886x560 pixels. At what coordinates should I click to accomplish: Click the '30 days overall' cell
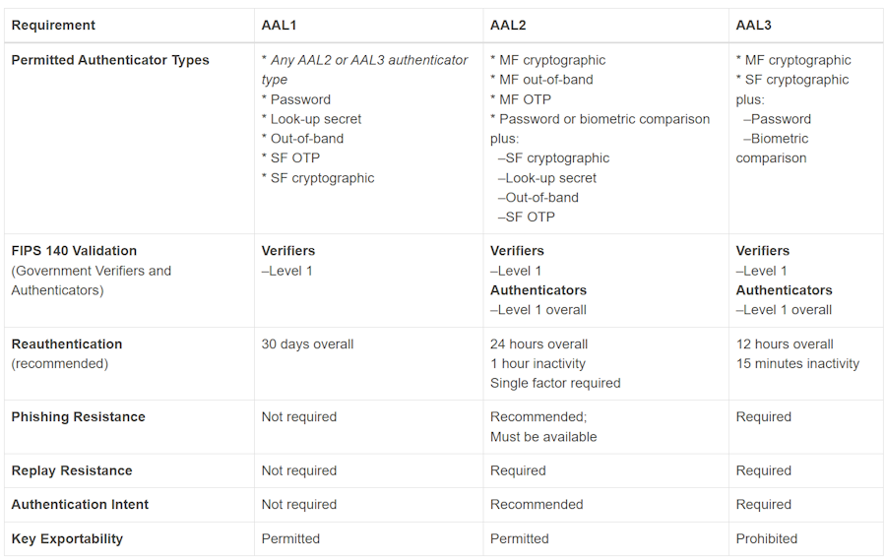pos(307,344)
